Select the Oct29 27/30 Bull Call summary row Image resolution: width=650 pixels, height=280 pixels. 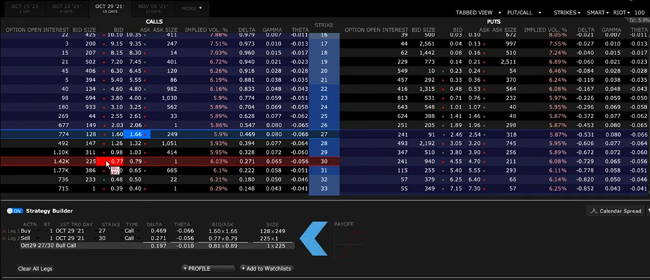tap(157, 246)
